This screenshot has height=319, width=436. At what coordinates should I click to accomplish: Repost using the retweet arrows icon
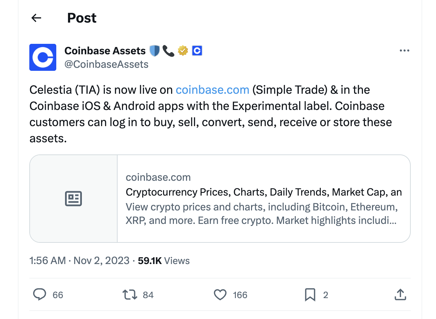coord(130,295)
